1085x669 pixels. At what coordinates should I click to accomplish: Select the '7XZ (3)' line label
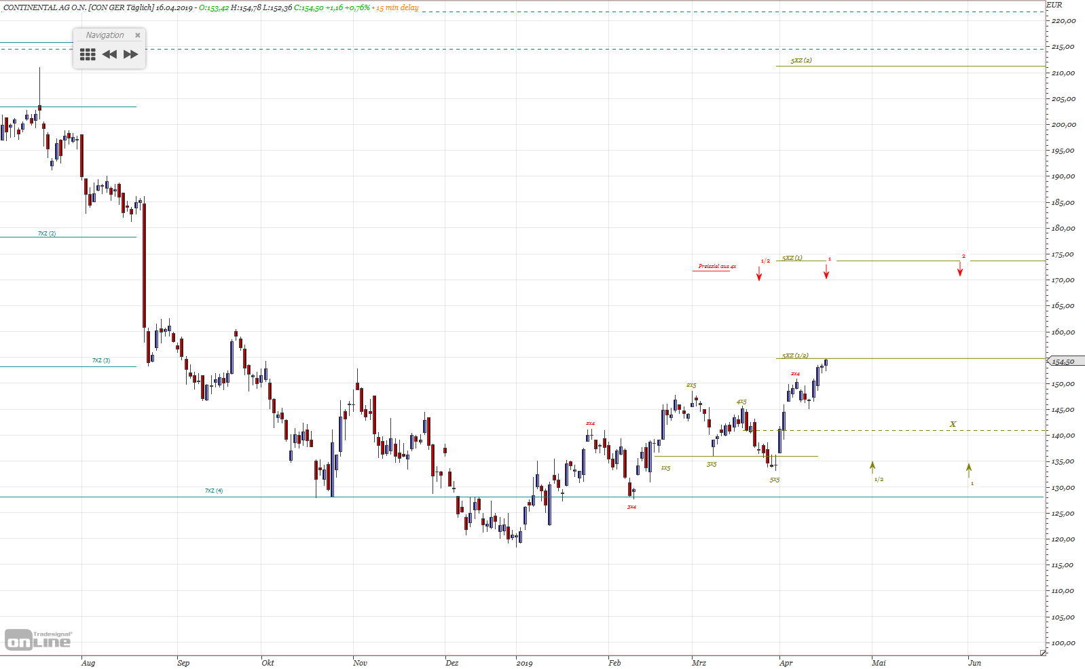click(x=101, y=360)
